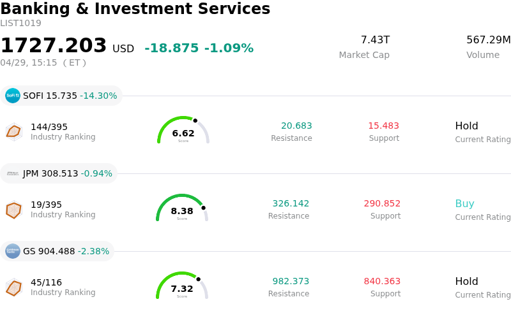Viewport: 511px width, 311px height.
Task: Click the SOFI company logo icon
Action: (13, 96)
